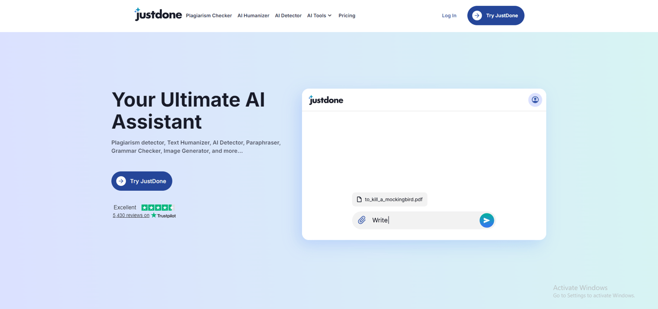Open the user profile avatar icon

pyautogui.click(x=535, y=100)
